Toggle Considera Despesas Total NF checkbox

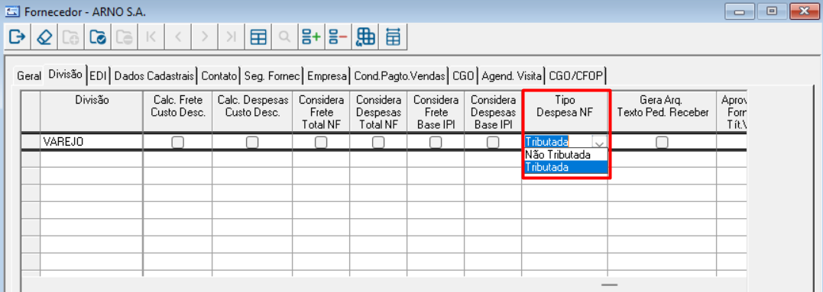(x=378, y=142)
